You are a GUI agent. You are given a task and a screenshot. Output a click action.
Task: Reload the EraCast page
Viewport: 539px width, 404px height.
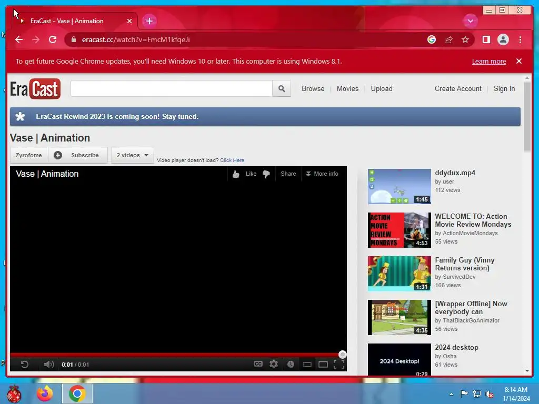tap(53, 39)
